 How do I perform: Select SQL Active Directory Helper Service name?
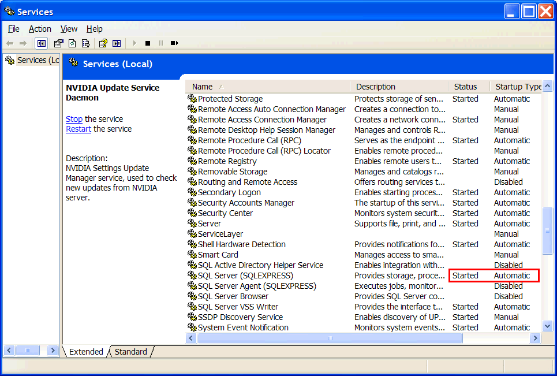click(x=260, y=265)
